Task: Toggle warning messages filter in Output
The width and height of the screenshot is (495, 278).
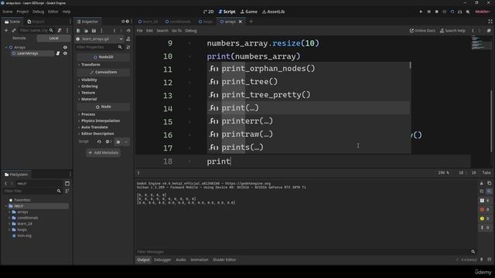Action: [485, 219]
